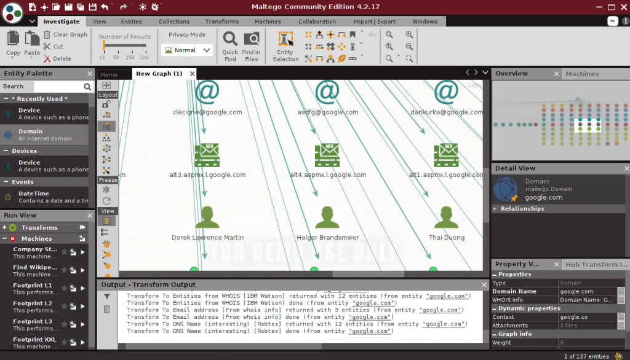Favorite the Footprint L2 machine star
The width and height of the screenshot is (630, 360).
(64, 306)
